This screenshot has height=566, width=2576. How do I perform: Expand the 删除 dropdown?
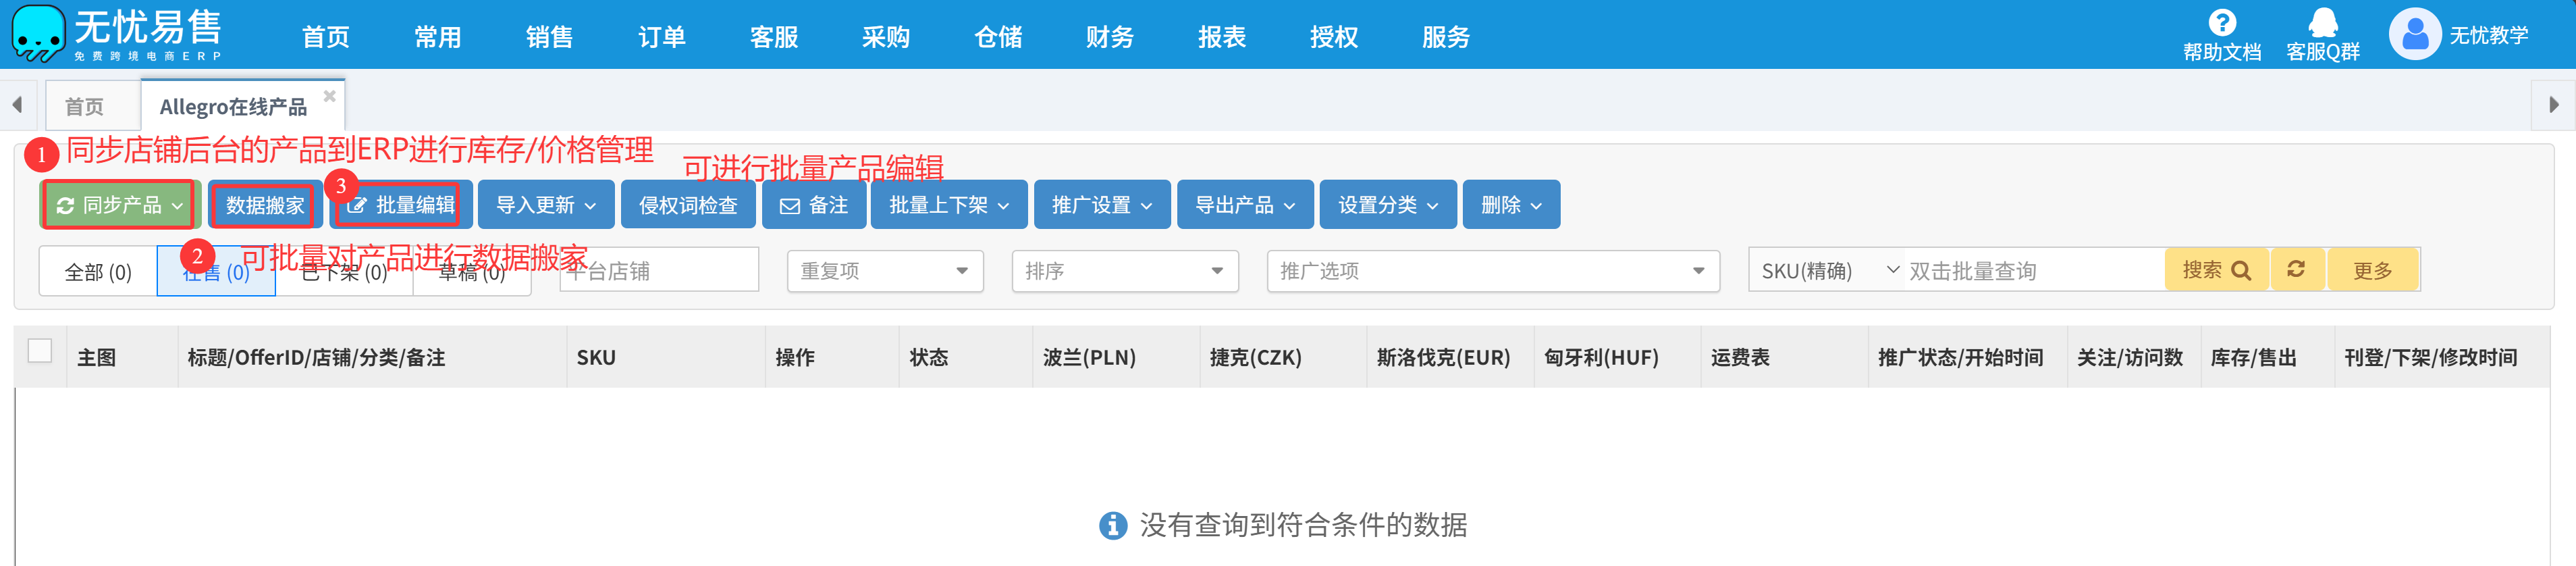(1511, 205)
